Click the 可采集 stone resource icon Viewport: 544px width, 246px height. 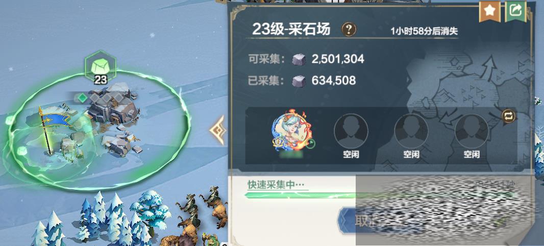(299, 59)
